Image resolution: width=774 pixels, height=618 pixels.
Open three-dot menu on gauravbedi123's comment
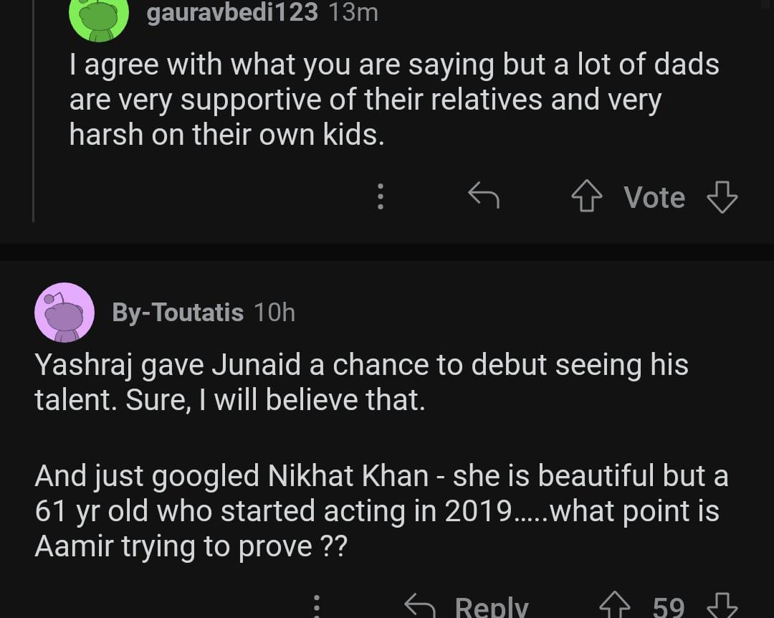point(381,196)
